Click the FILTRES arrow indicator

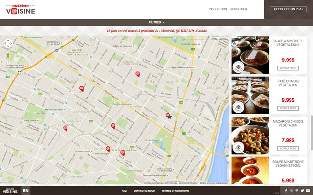coord(163,22)
